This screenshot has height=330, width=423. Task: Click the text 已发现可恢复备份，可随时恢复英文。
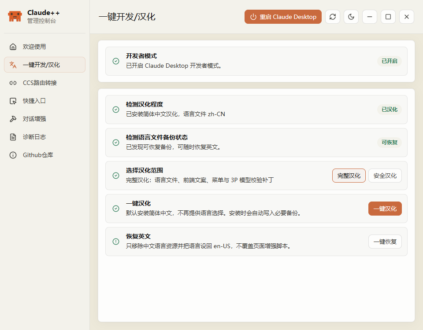(174, 147)
